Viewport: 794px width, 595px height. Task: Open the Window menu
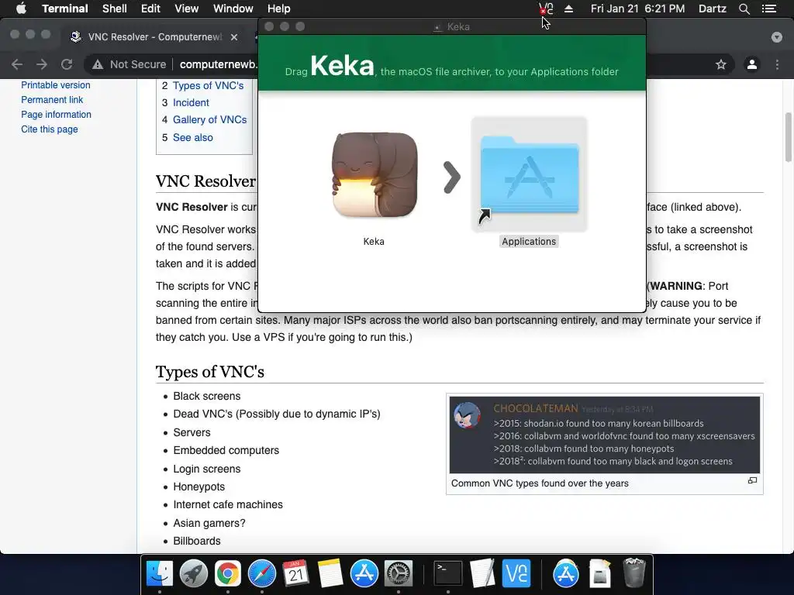tap(233, 9)
